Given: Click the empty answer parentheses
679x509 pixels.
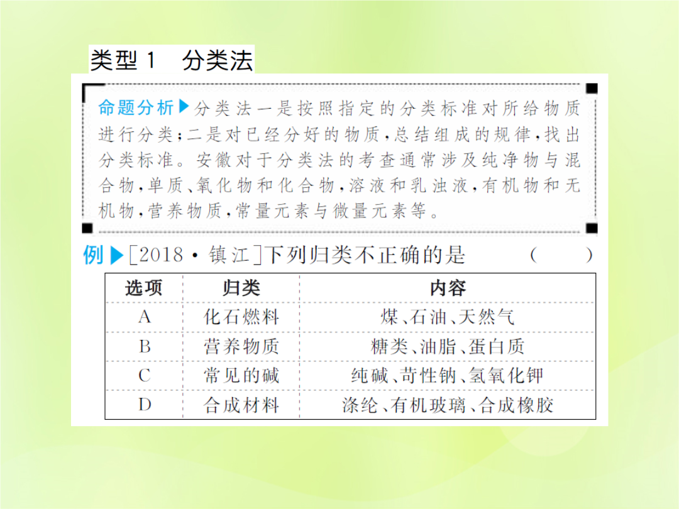Looking at the screenshot, I should pyautogui.click(x=561, y=255).
